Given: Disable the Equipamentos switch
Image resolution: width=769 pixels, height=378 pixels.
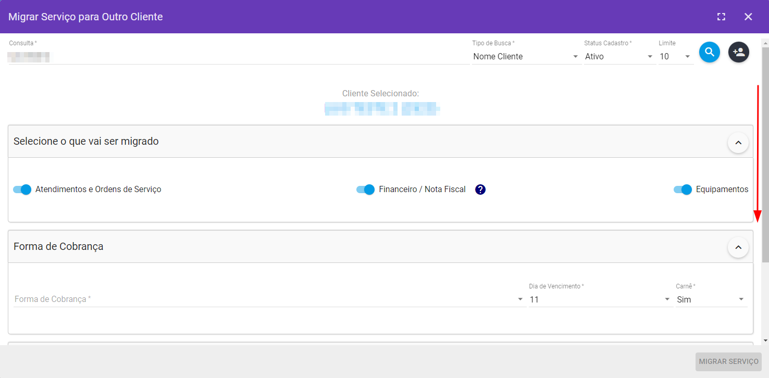Looking at the screenshot, I should (x=683, y=190).
